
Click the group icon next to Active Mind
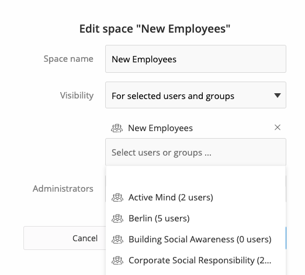click(117, 198)
